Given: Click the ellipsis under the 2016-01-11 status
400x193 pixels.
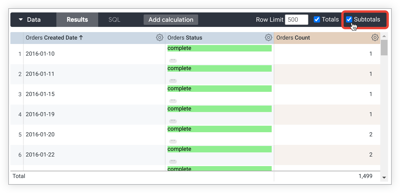Looking at the screenshot, I should tap(173, 81).
